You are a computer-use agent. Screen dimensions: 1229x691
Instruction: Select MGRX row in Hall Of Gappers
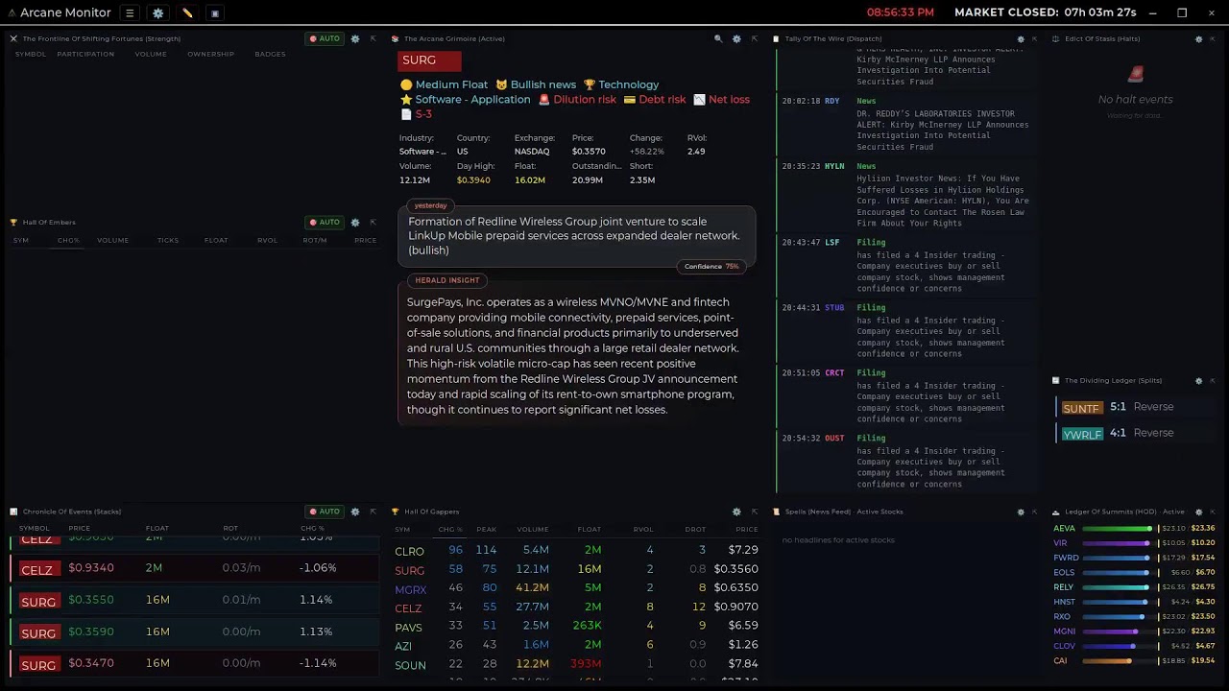576,587
